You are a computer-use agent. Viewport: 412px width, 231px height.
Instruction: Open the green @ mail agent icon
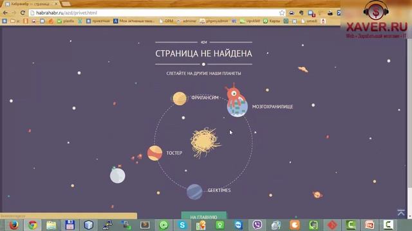point(164,225)
